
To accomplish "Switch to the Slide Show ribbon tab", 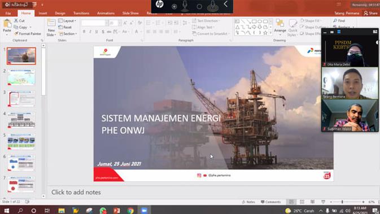I will 130,14.
